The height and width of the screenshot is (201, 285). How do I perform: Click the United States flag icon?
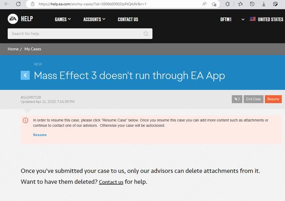click(x=253, y=19)
